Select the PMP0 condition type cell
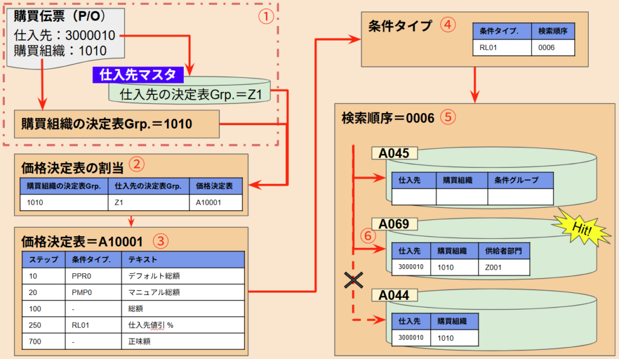Screen dimensions: 619x359 (93, 293)
